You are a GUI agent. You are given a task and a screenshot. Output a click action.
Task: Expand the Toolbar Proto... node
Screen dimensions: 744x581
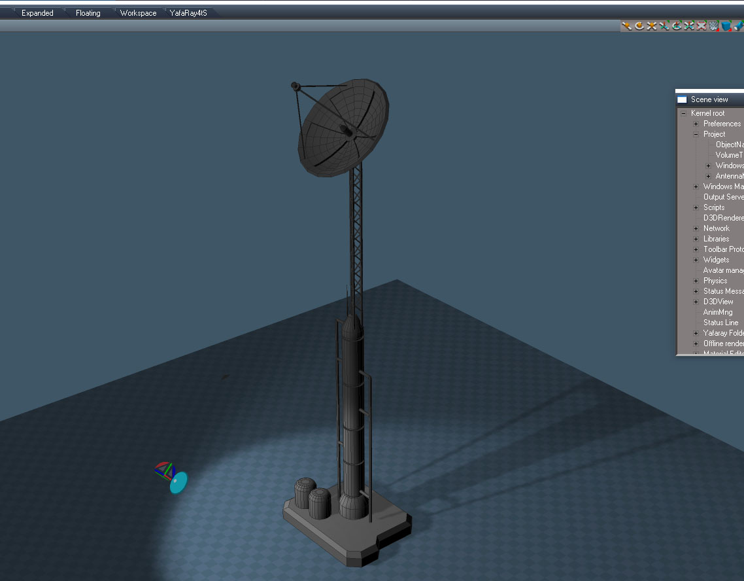click(696, 249)
